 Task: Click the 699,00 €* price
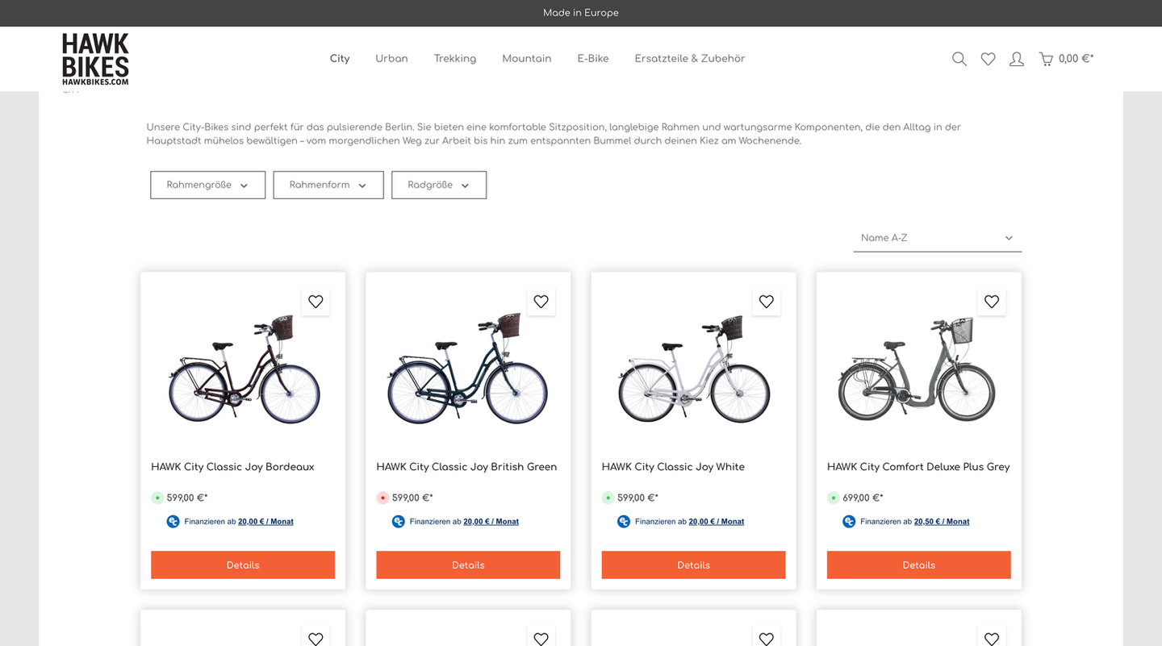(863, 498)
